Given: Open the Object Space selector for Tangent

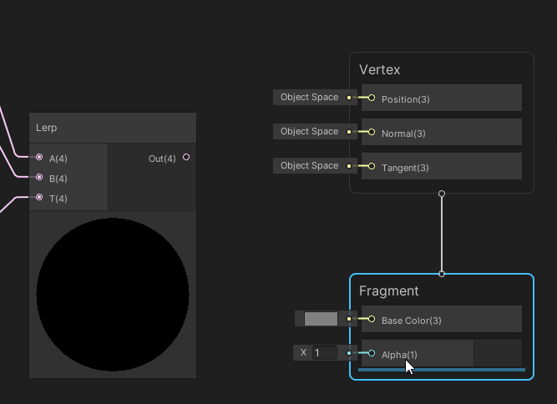Looking at the screenshot, I should tap(310, 166).
